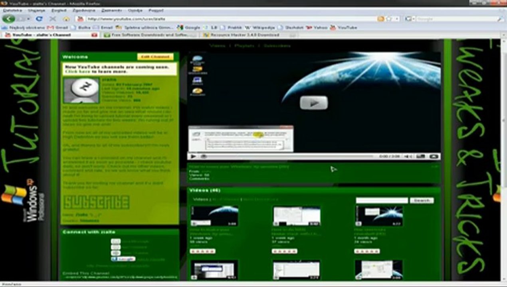Click the search magnifier in Firefox search box

[x=500, y=19]
